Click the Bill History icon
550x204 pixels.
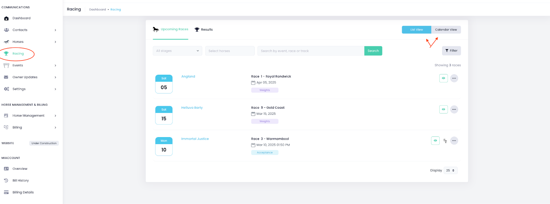click(6, 180)
